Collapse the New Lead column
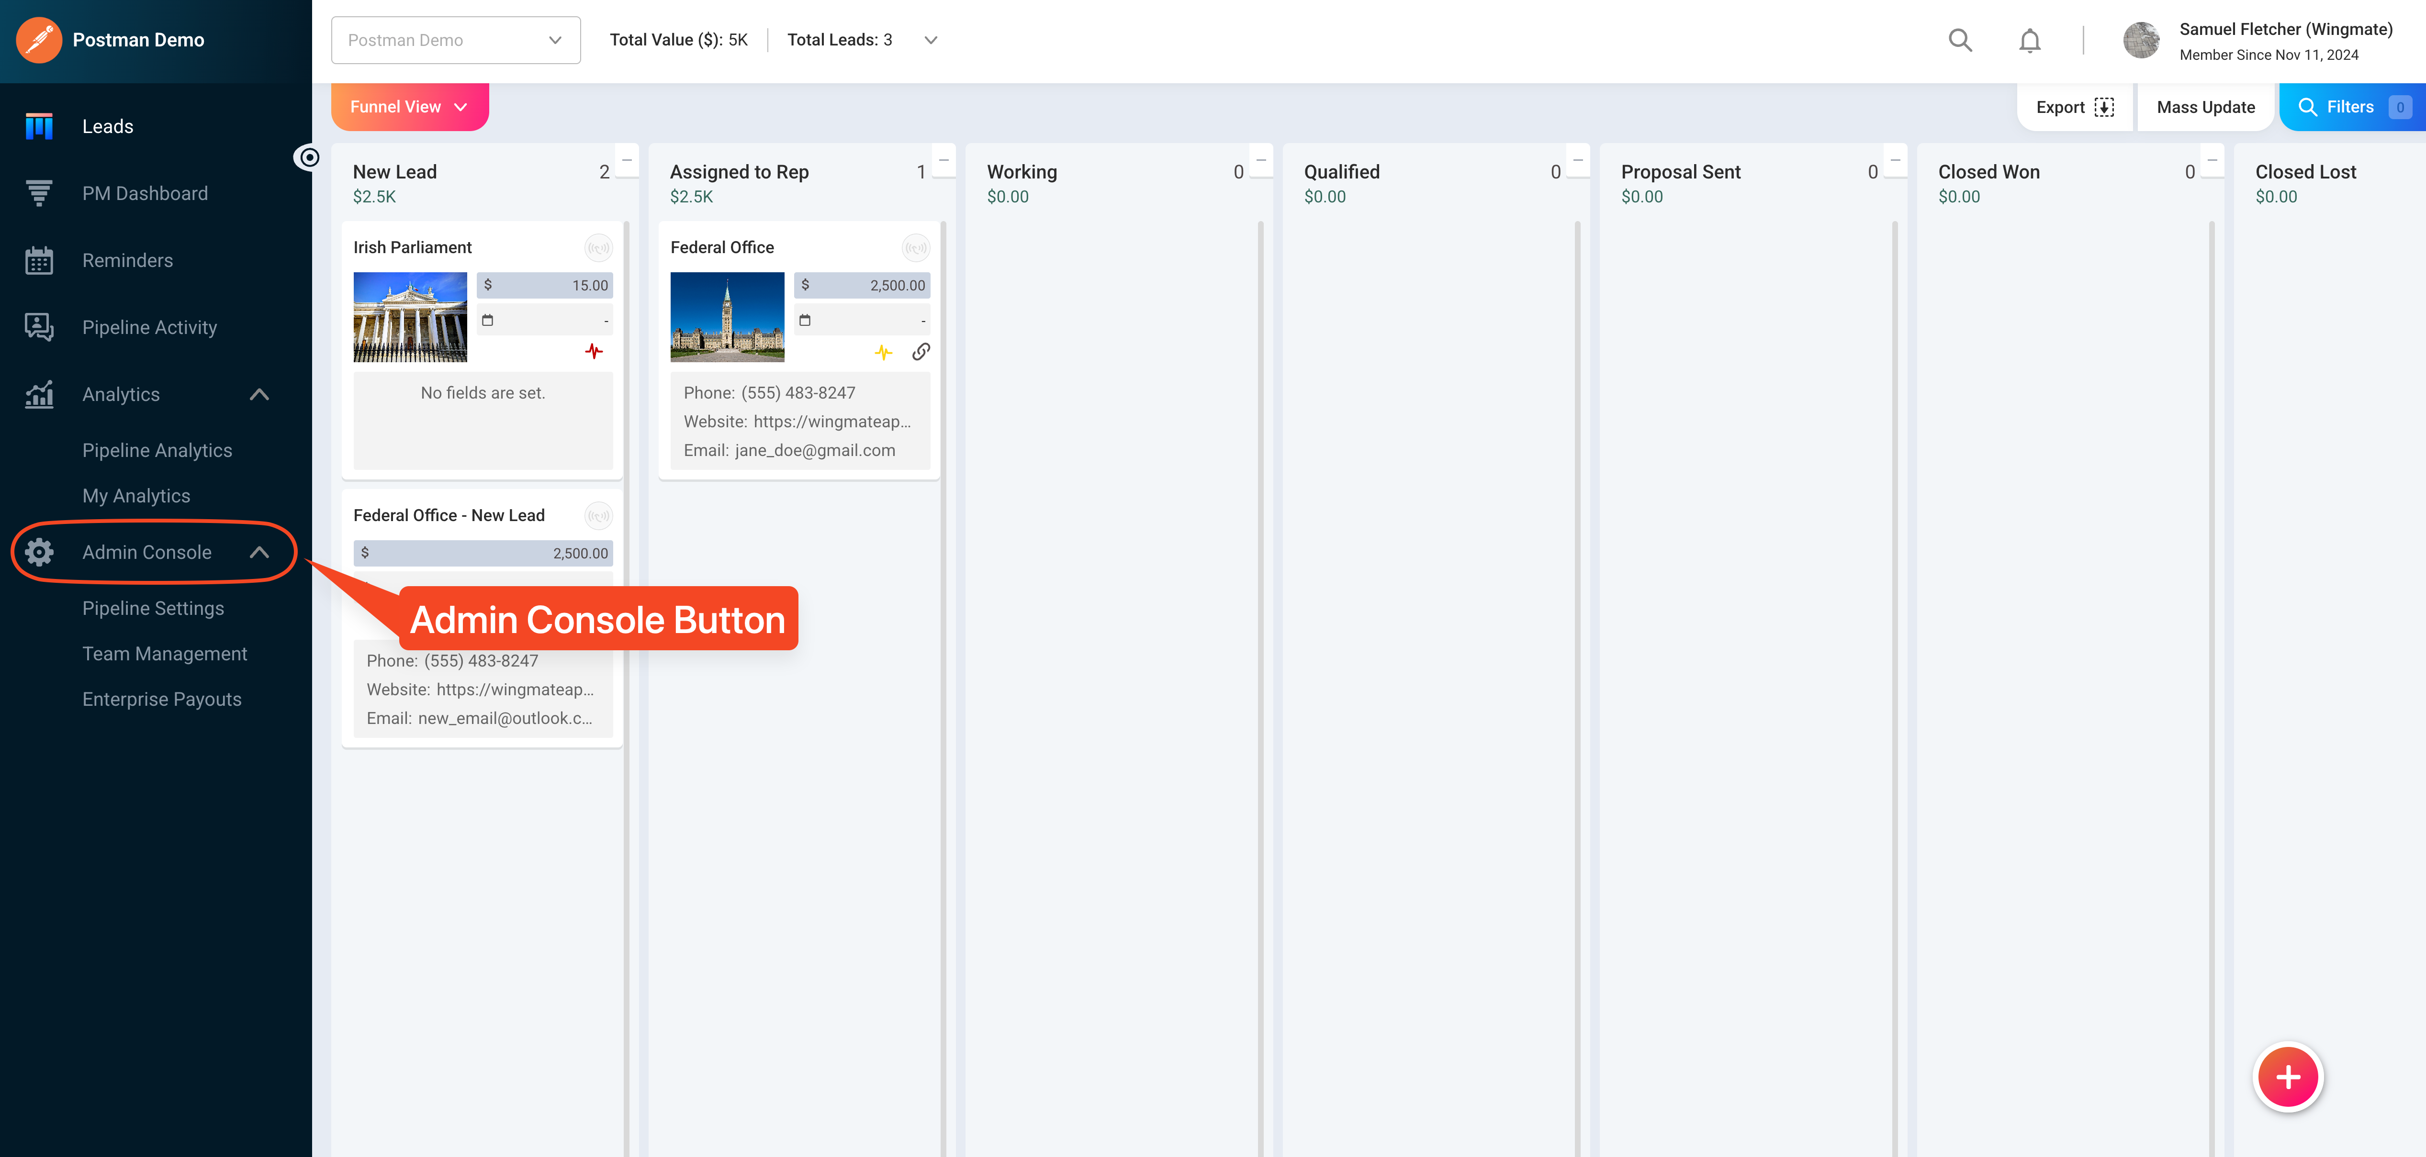The image size is (2426, 1157). click(x=627, y=160)
